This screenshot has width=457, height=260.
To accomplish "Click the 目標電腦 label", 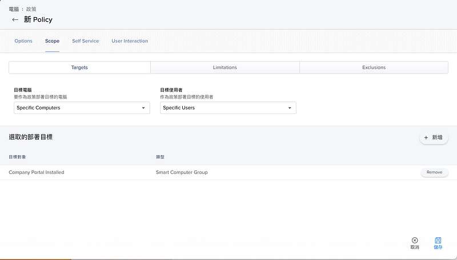I will point(23,90).
